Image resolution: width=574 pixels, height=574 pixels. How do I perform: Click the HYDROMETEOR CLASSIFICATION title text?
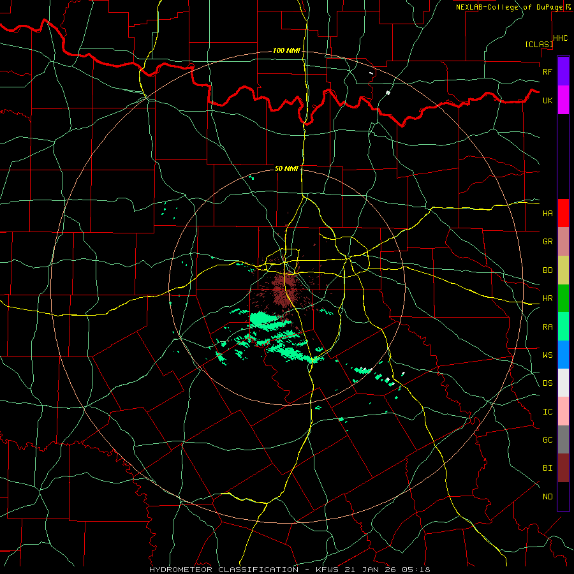click(224, 570)
